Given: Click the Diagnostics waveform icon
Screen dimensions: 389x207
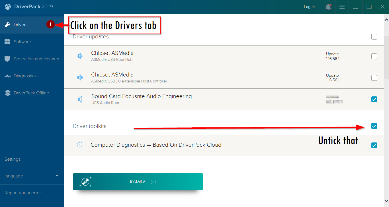Looking at the screenshot, I should tap(8, 76).
